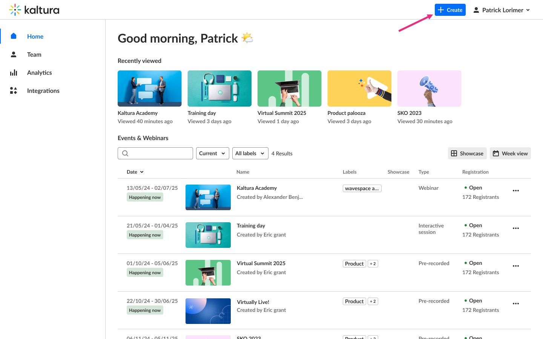The image size is (543, 339).
Task: Expand the Current filter dropdown
Action: click(x=213, y=153)
